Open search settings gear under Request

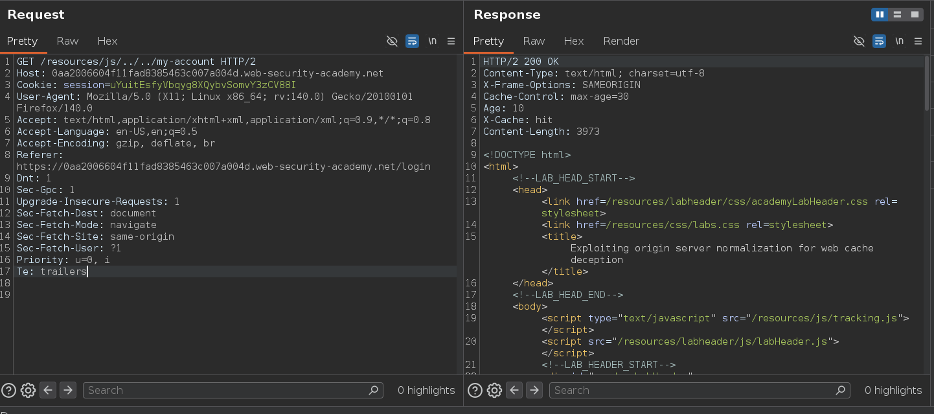(28, 390)
